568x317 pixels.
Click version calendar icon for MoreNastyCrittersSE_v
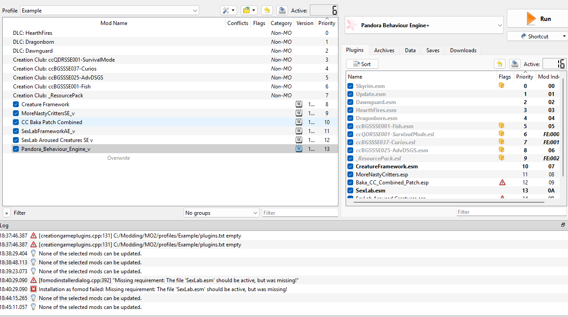tap(299, 113)
